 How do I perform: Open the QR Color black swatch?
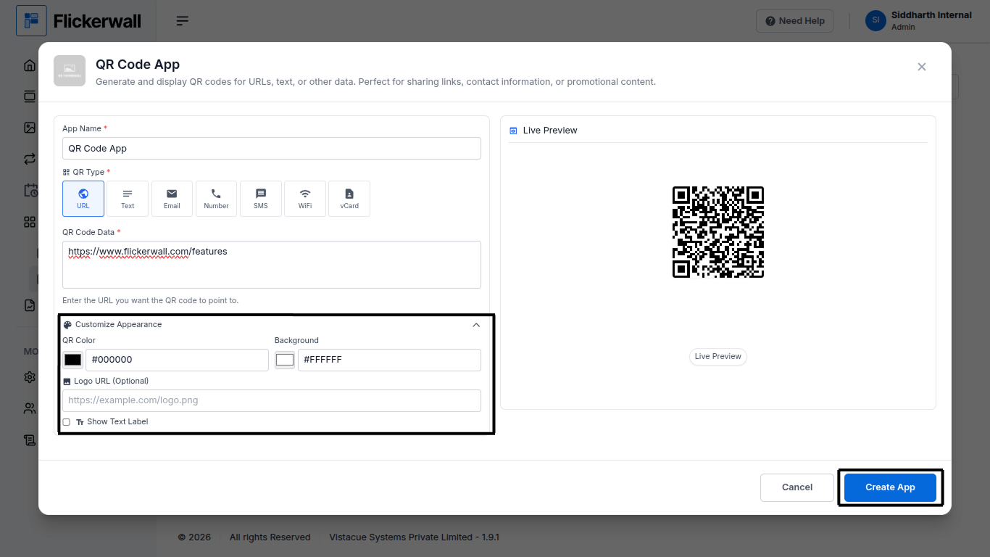tap(72, 360)
